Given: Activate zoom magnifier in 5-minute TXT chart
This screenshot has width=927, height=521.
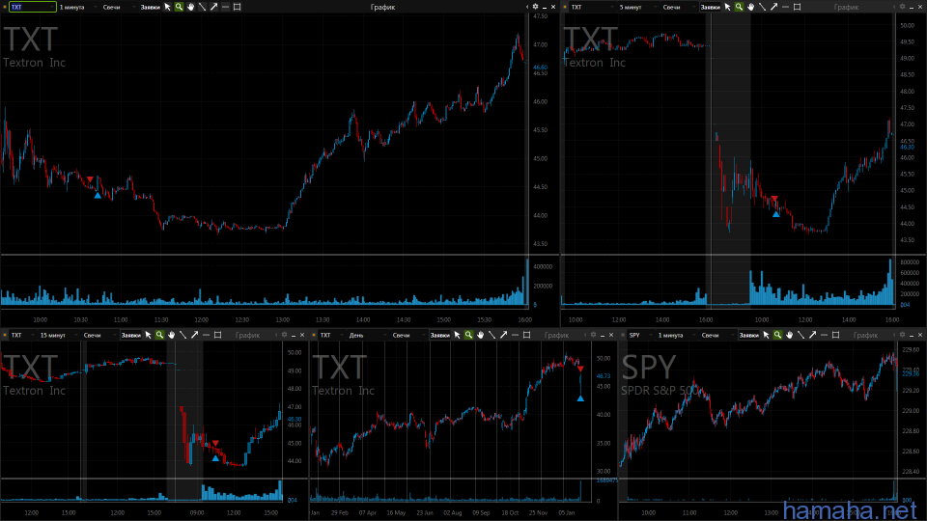Looking at the screenshot, I should coord(739,7).
